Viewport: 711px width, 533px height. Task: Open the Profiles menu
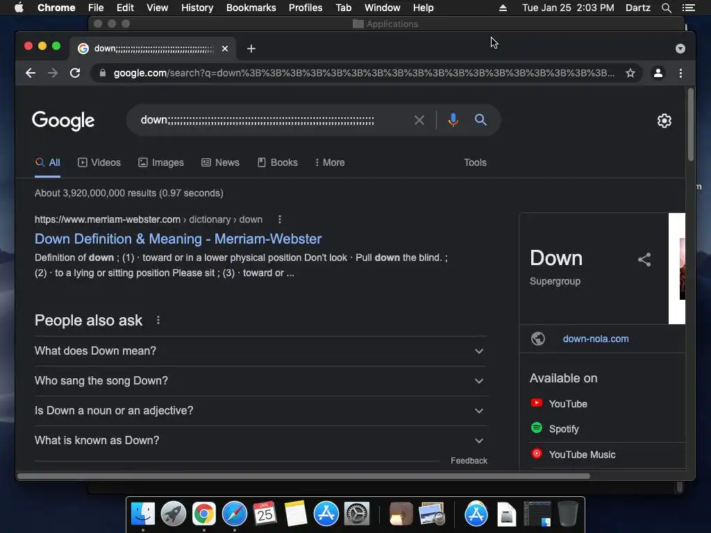coord(306,8)
